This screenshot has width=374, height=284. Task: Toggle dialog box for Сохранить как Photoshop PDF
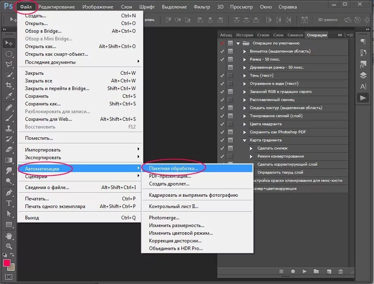[x=230, y=132]
